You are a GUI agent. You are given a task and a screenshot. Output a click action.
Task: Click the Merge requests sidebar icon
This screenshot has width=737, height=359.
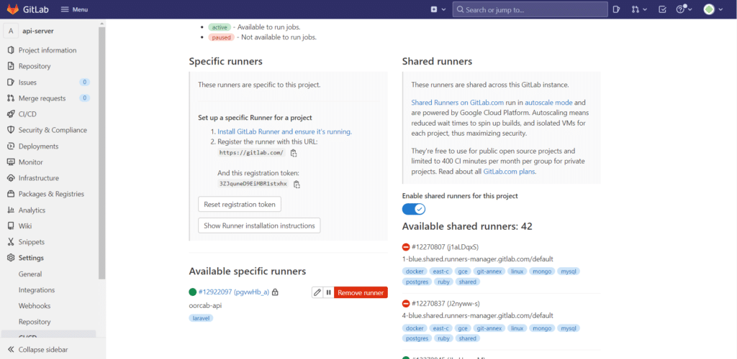(11, 98)
